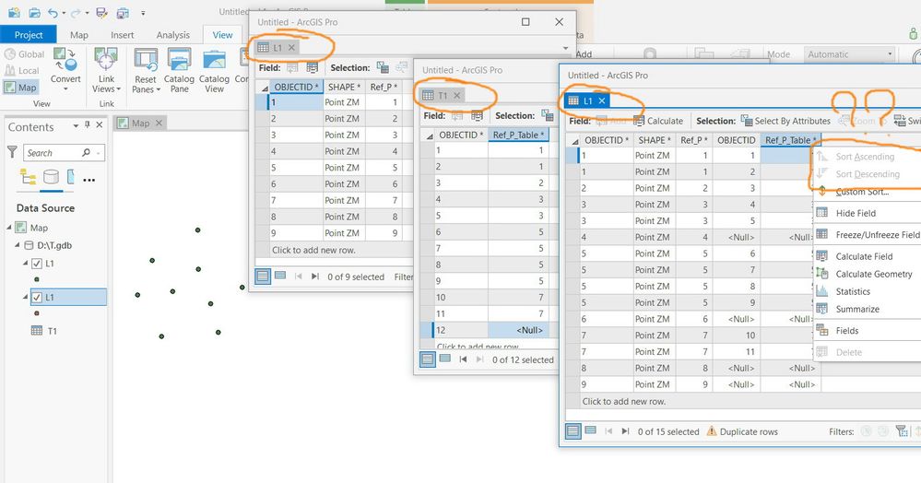
Task: Choose Fields from the context menu
Action: [x=846, y=331]
